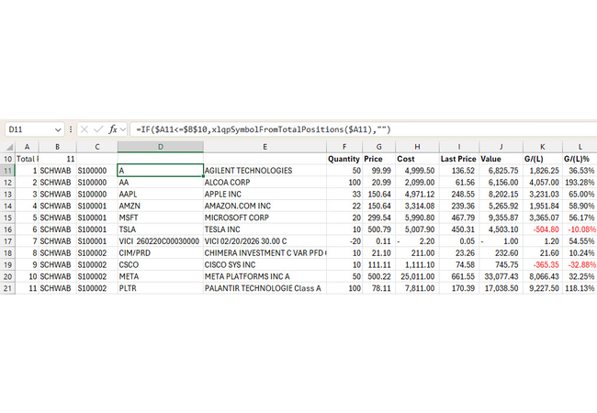Select the VICI 260220C00030000 option cell
Image resolution: width=597 pixels, height=413 pixels.
click(161, 241)
